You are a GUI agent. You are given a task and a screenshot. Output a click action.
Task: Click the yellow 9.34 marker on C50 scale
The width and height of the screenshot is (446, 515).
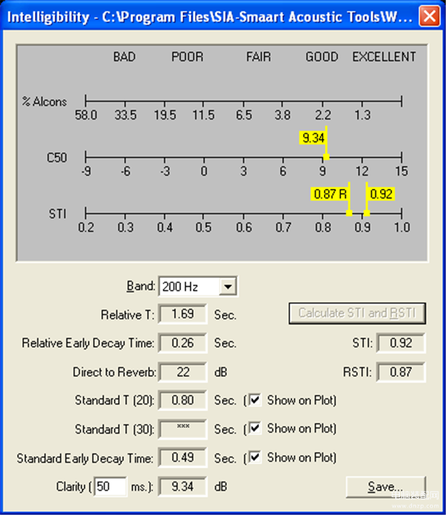313,138
